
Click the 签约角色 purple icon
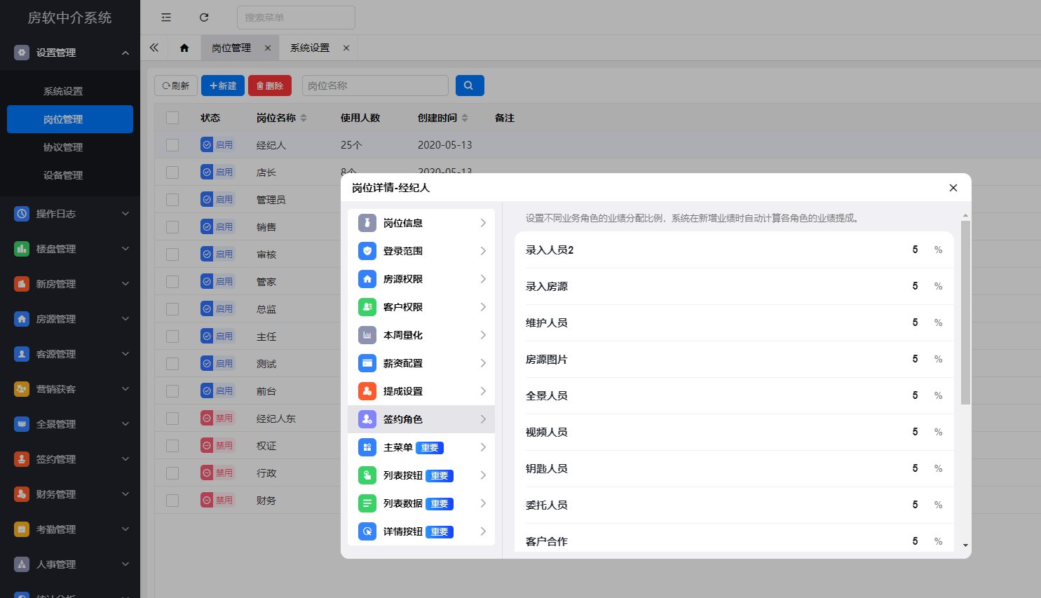click(x=367, y=419)
